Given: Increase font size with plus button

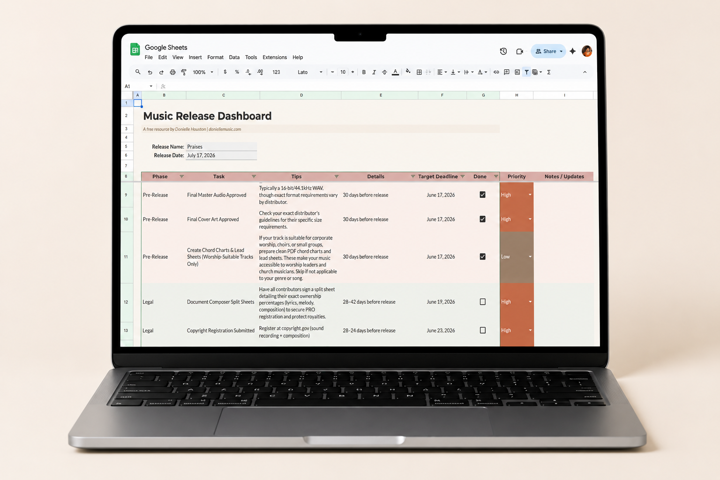Looking at the screenshot, I should point(353,72).
